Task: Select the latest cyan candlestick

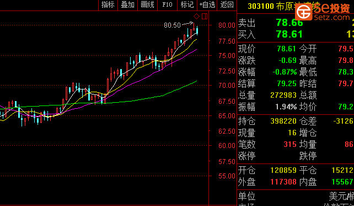Action: click(197, 30)
